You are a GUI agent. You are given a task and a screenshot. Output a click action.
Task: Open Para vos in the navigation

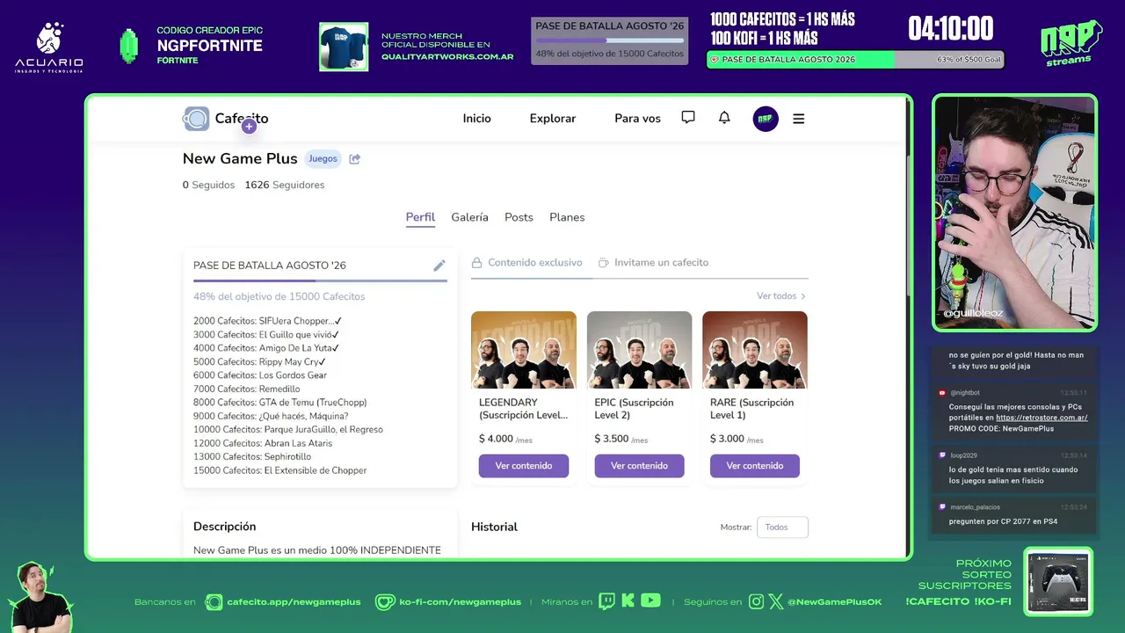tap(637, 119)
